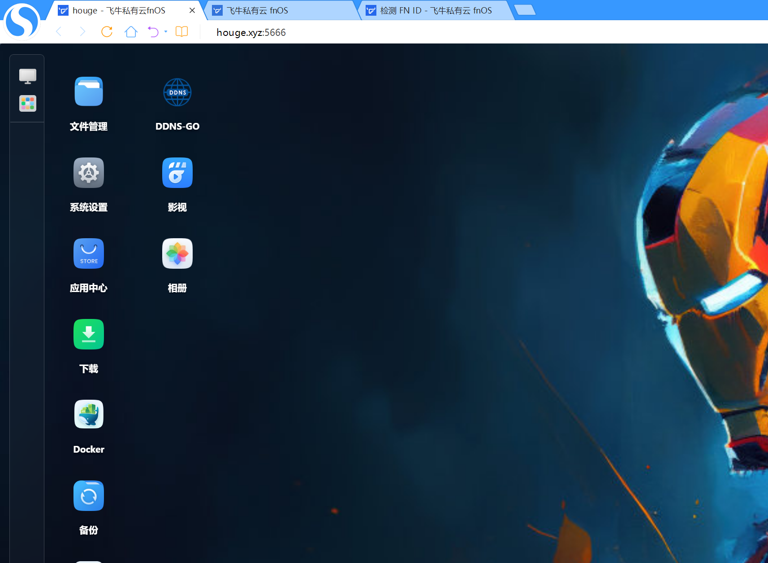Viewport: 768px width, 563px height.
Task: Click the browser forward arrow
Action: point(82,31)
